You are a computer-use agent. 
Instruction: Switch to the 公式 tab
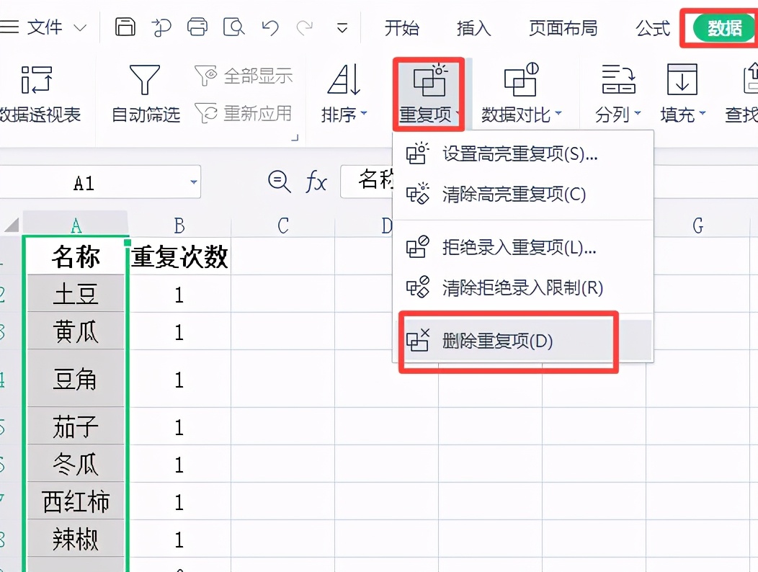coord(653,28)
